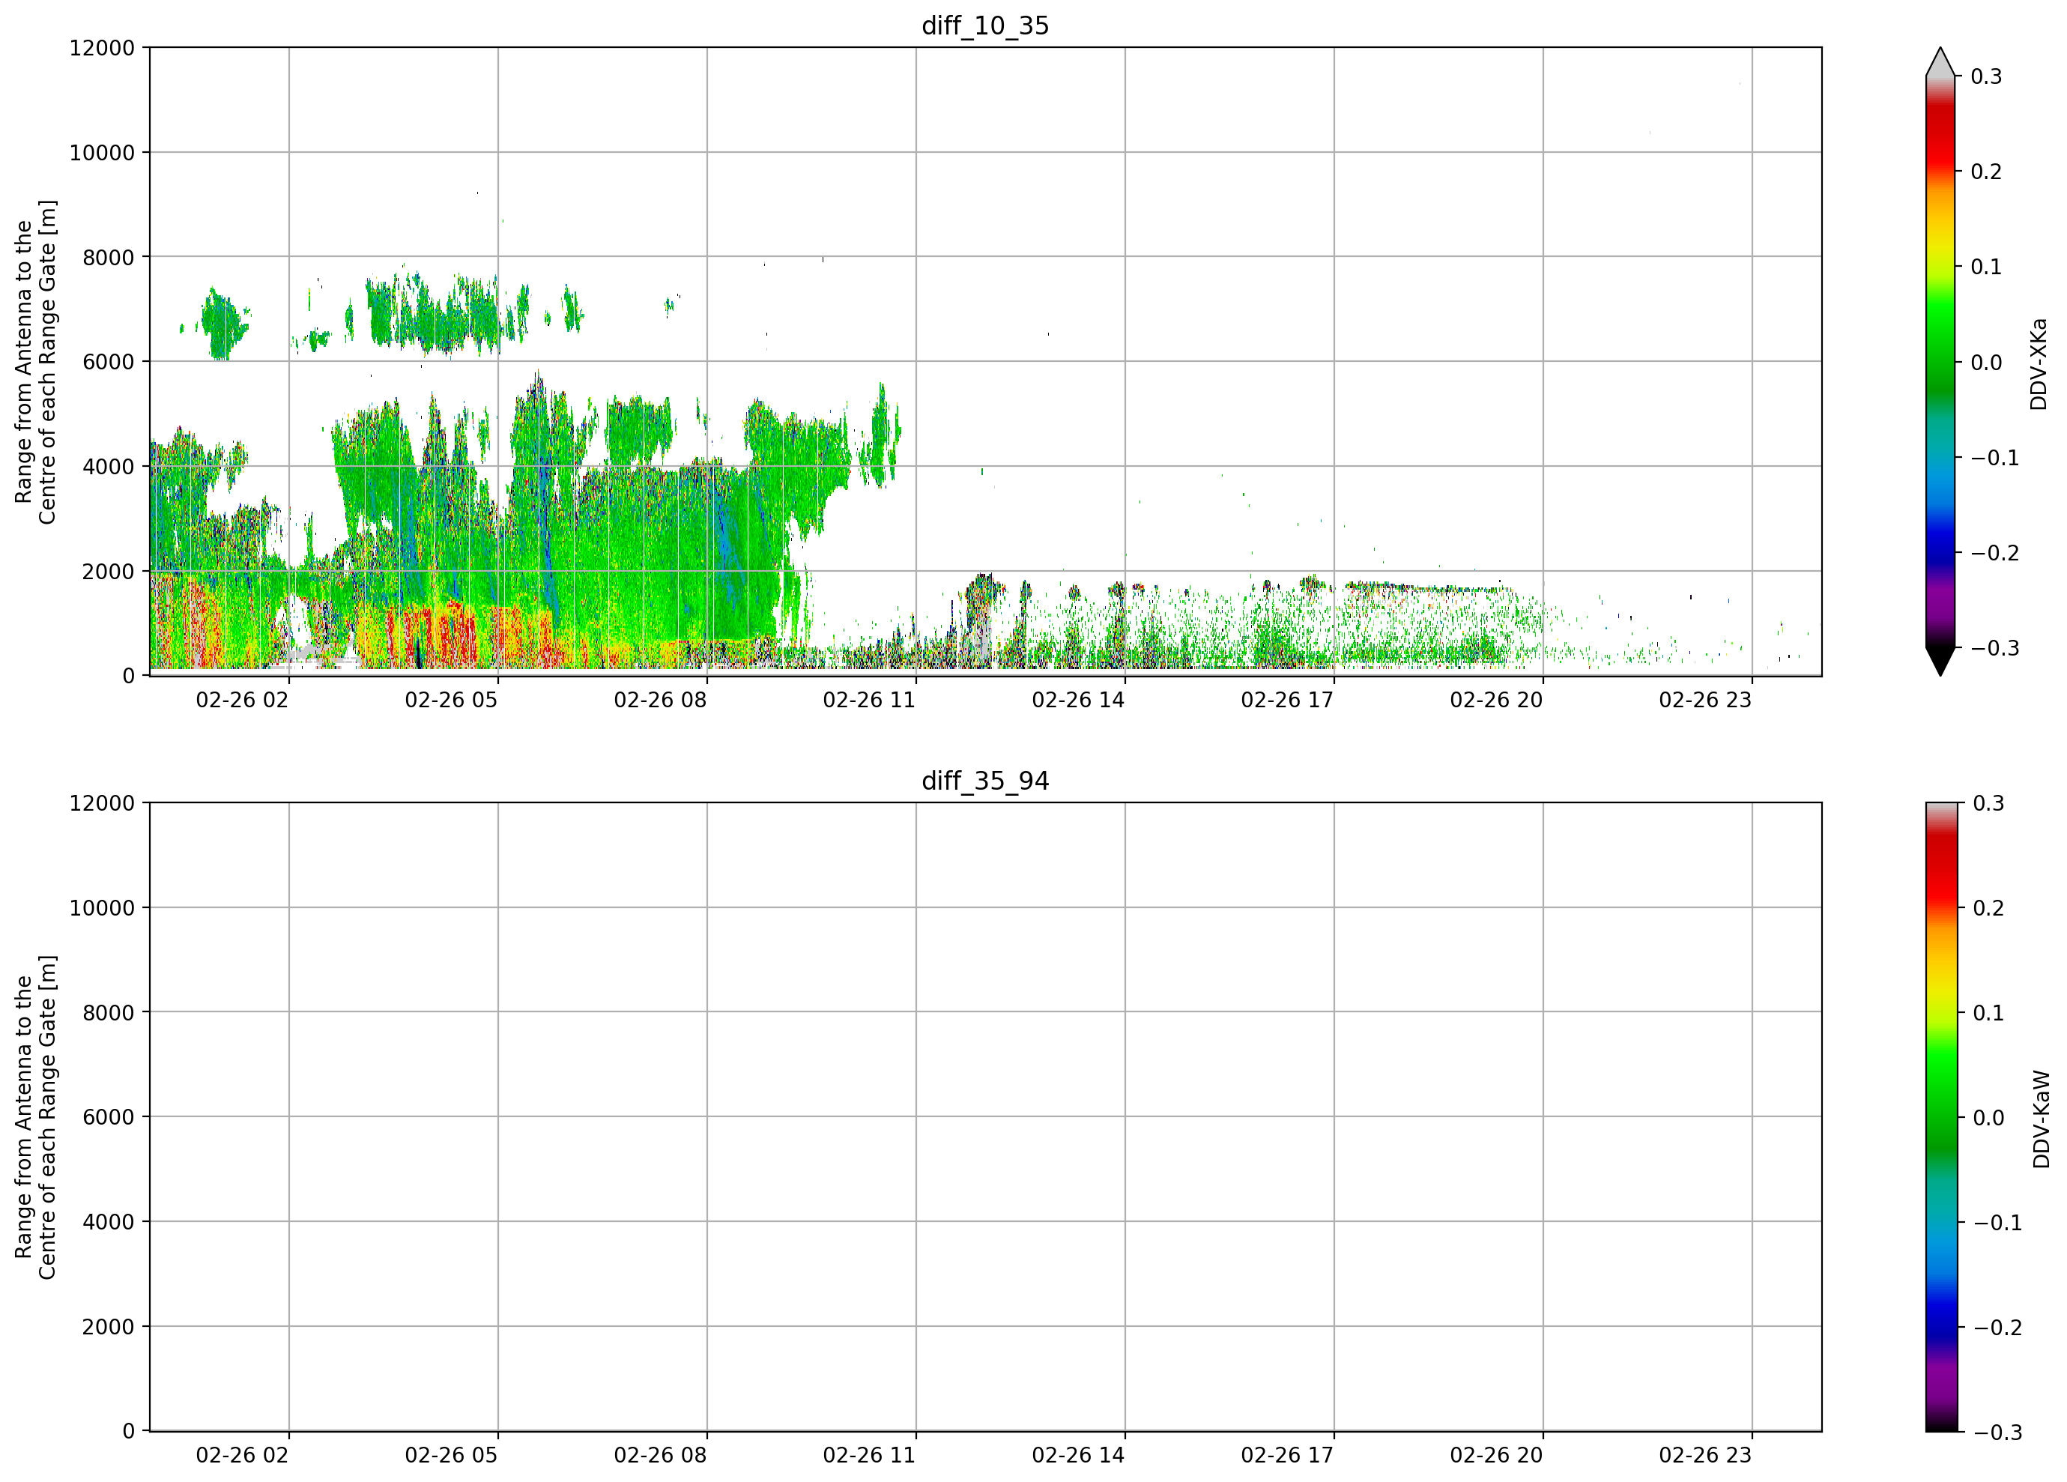The image size is (2067, 1482).
Task: Click the 02-26 23 time tick under diff_10_35
Action: pyautogui.click(x=1705, y=700)
